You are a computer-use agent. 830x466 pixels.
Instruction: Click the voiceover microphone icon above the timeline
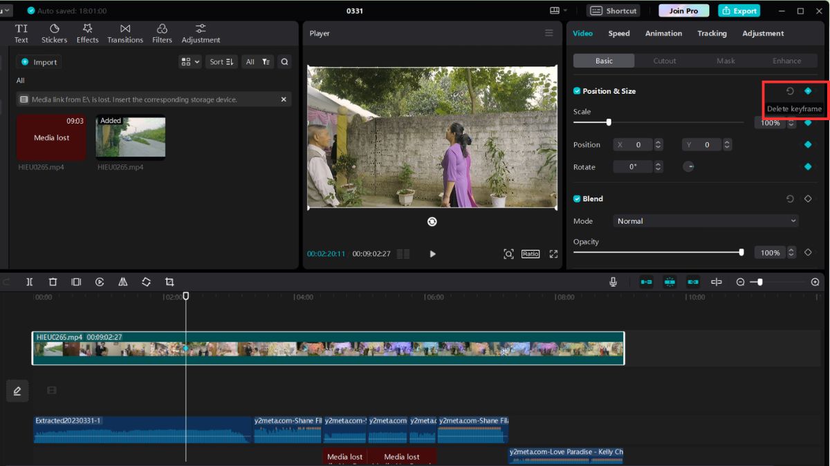tap(613, 282)
